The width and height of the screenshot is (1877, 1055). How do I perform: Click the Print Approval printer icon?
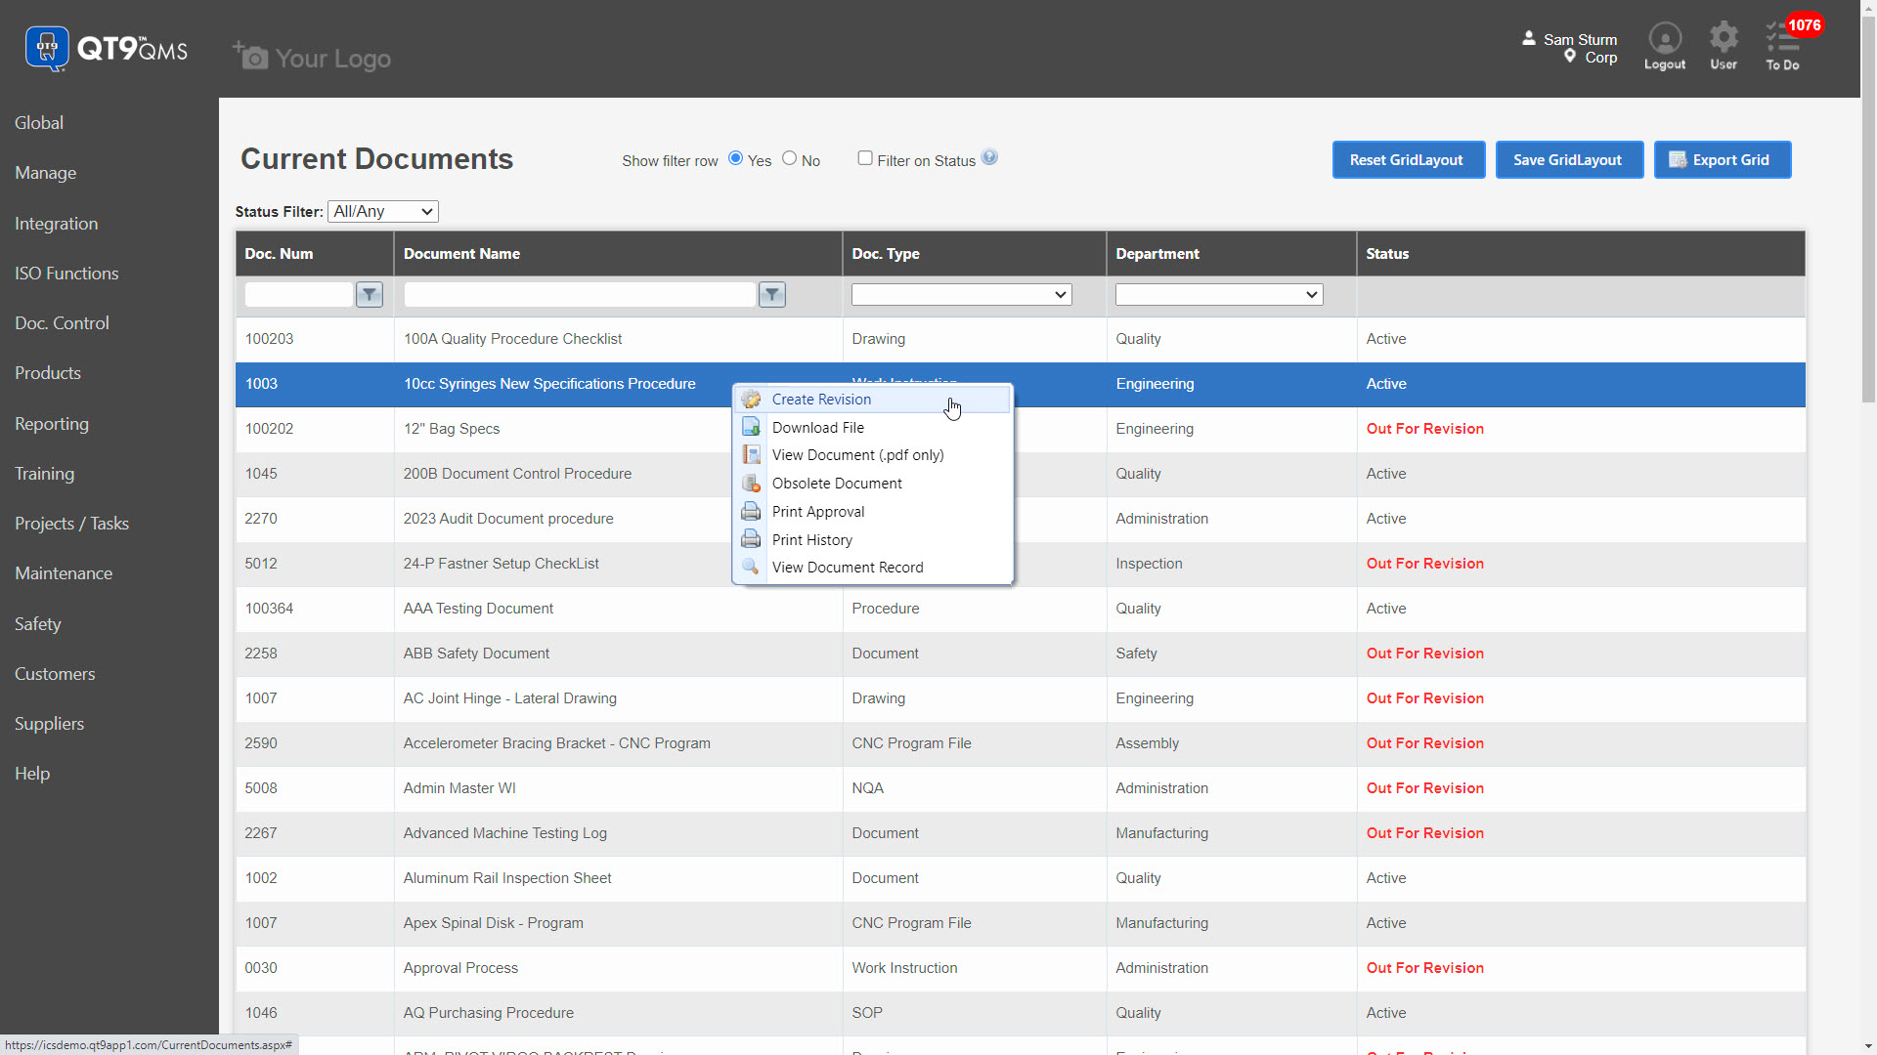pos(751,511)
